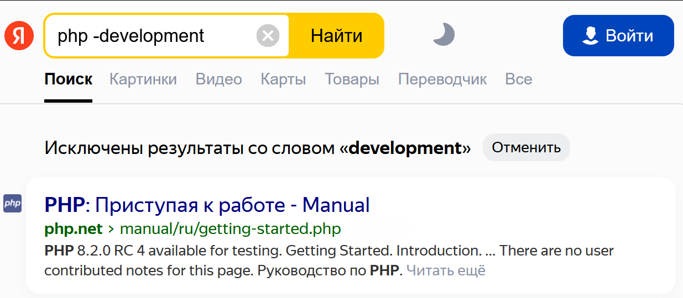Screen dimensions: 683x298
Task: Expand the Все services menu
Action: [519, 79]
